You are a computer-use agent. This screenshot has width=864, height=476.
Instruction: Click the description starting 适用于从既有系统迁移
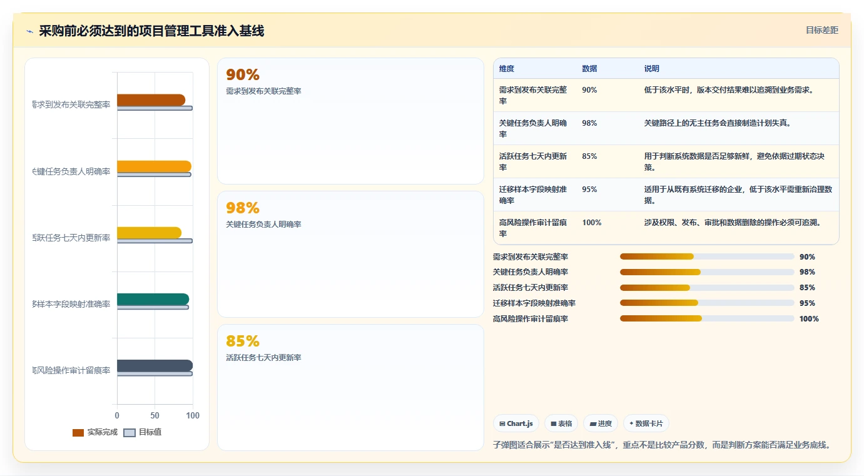(738, 195)
